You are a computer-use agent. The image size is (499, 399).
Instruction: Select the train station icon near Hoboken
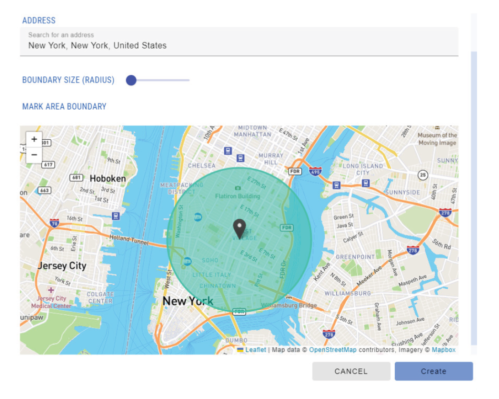point(116,216)
